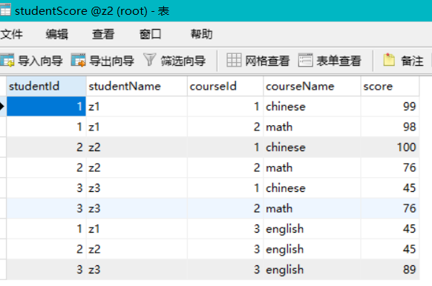Click score 45 in z2 english row
The width and height of the screenshot is (432, 286).
pyautogui.click(x=390, y=249)
